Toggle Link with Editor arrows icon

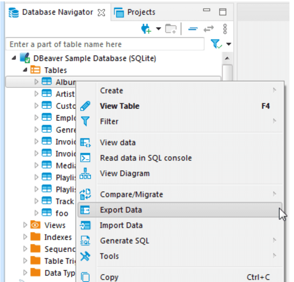click(209, 29)
